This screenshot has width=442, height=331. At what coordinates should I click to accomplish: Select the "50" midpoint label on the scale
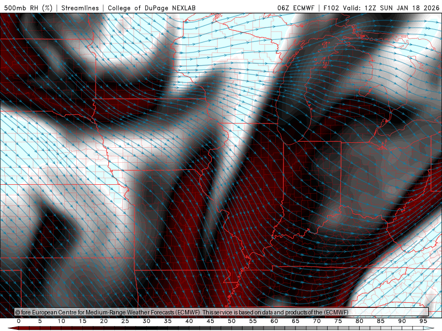click(x=231, y=321)
